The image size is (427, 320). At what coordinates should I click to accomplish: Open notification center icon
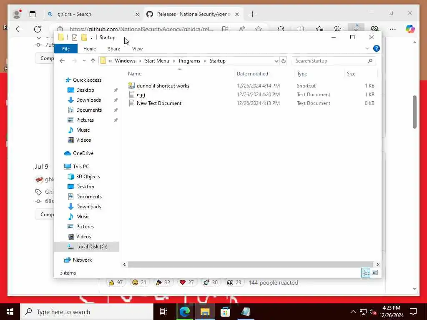pos(413,312)
